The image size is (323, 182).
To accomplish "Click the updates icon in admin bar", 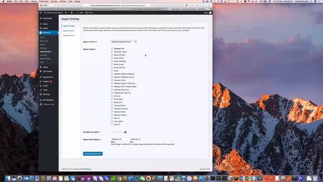I will tap(66, 13).
